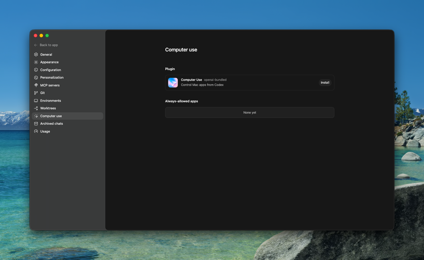Click the MCP servers icon
424x260 pixels.
point(36,85)
